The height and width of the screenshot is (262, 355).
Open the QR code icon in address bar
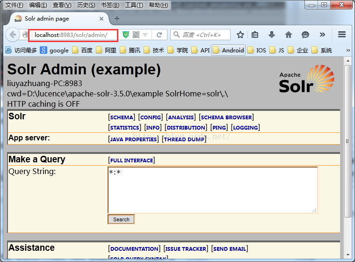[x=136, y=35]
